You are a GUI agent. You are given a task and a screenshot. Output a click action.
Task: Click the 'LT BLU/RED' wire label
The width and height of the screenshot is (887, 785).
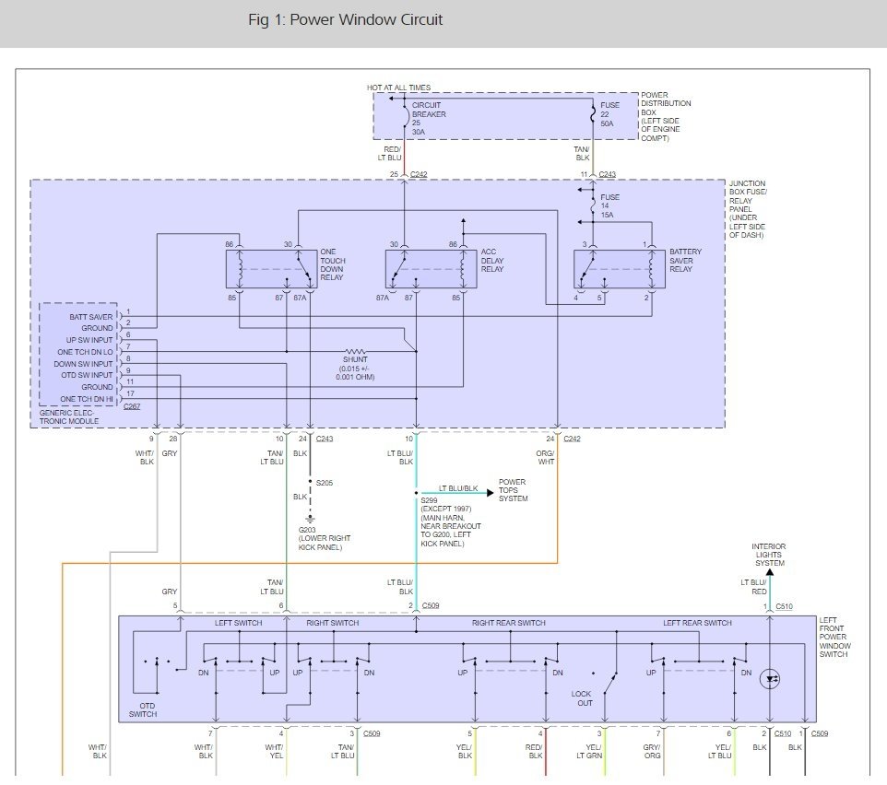pyautogui.click(x=753, y=587)
